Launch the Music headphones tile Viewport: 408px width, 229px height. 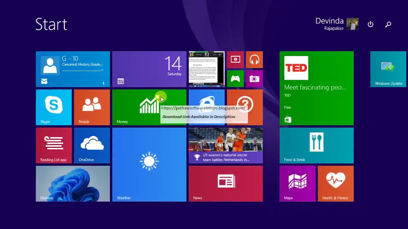[254, 59]
